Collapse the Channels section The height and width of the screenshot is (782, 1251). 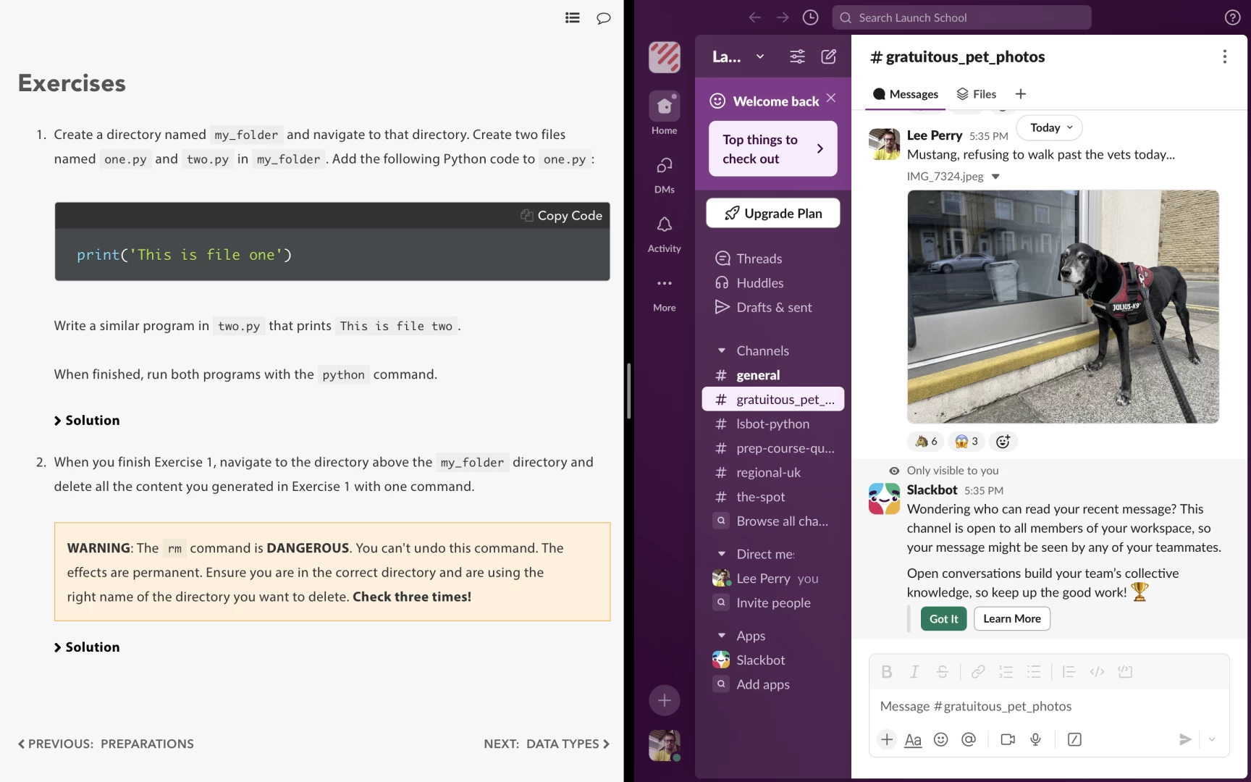pyautogui.click(x=722, y=350)
